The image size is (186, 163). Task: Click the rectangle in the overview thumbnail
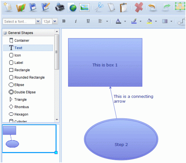(9, 130)
